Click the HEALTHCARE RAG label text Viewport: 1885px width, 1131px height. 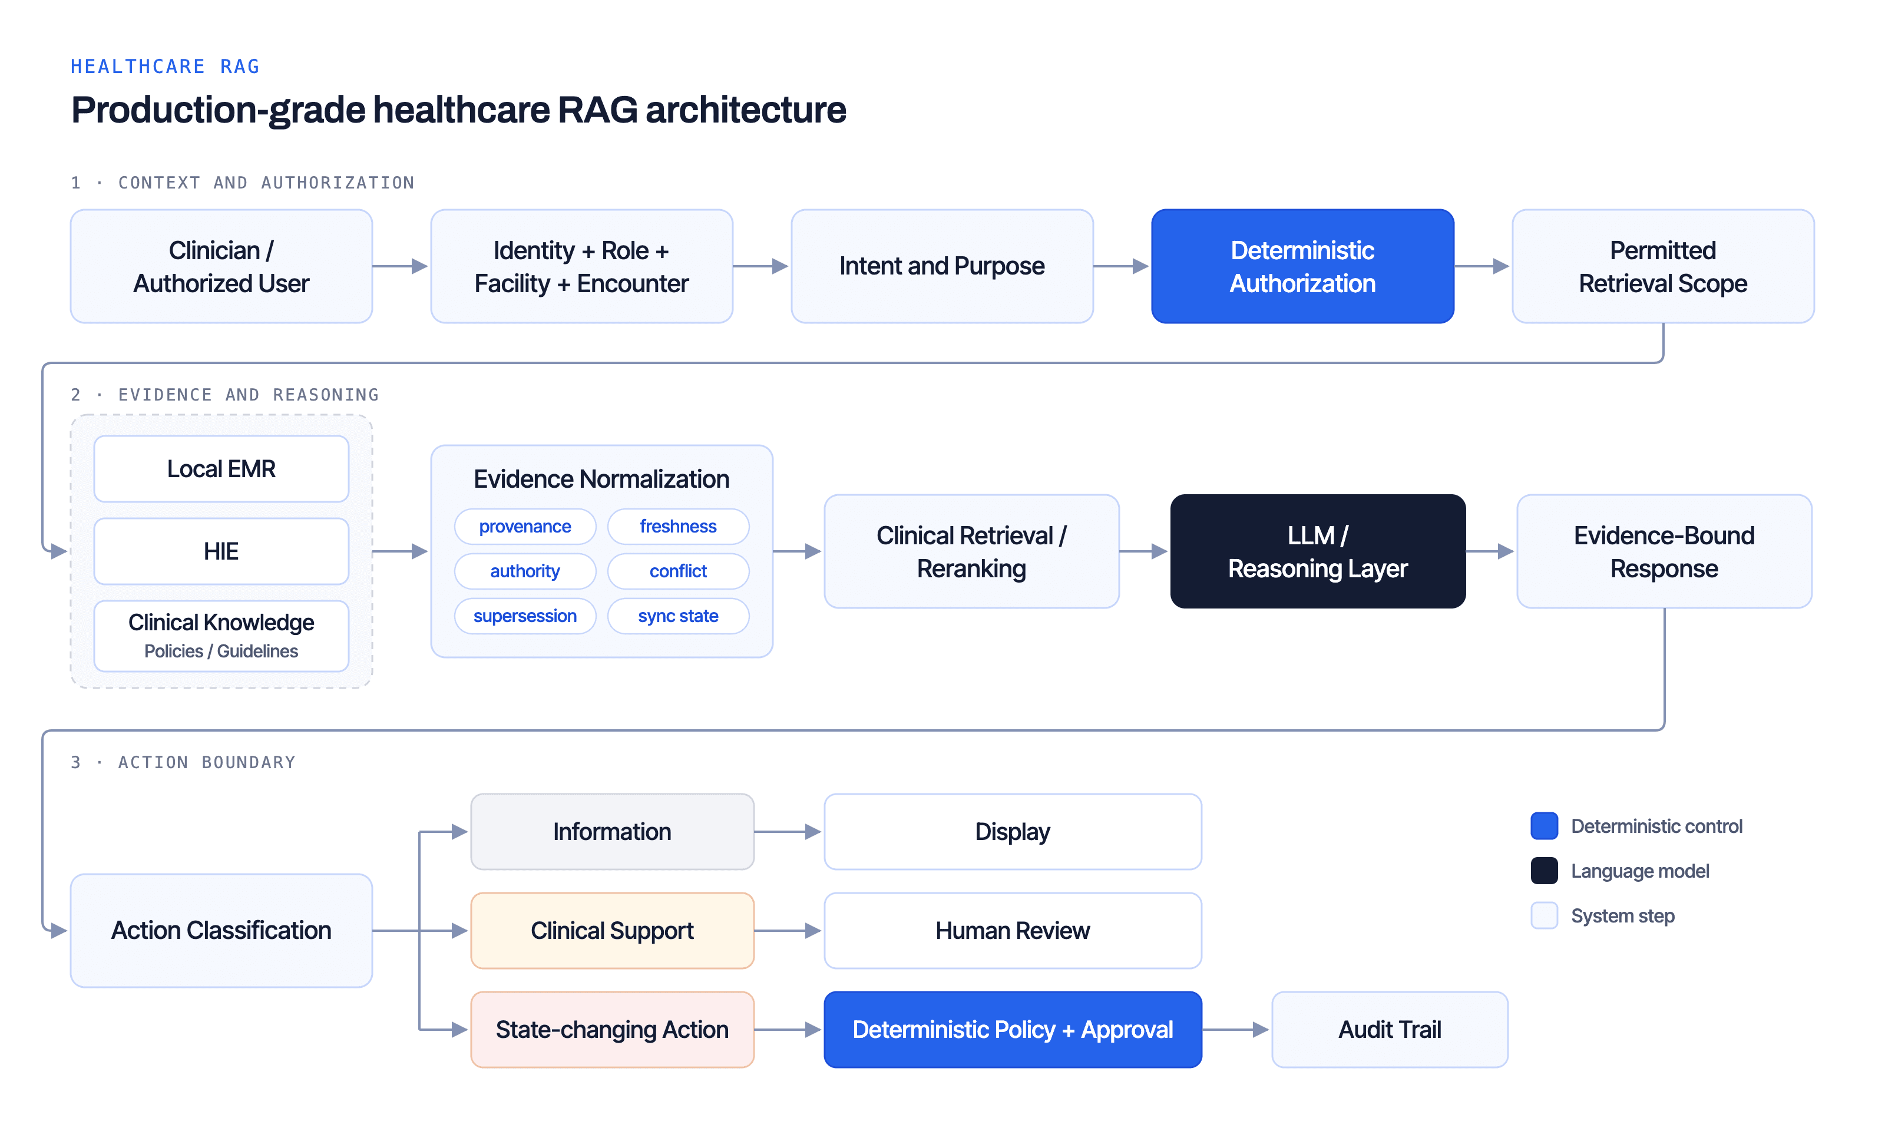(166, 67)
